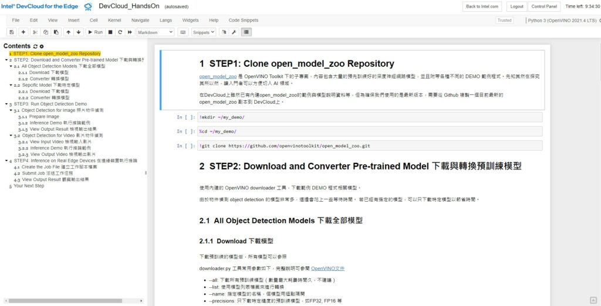
Task: Open the Cell menu
Action: click(x=94, y=21)
